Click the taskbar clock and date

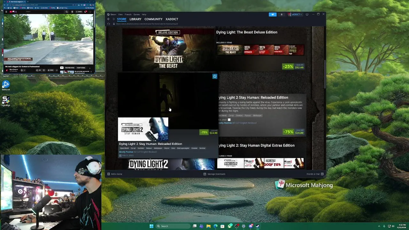tap(402, 226)
